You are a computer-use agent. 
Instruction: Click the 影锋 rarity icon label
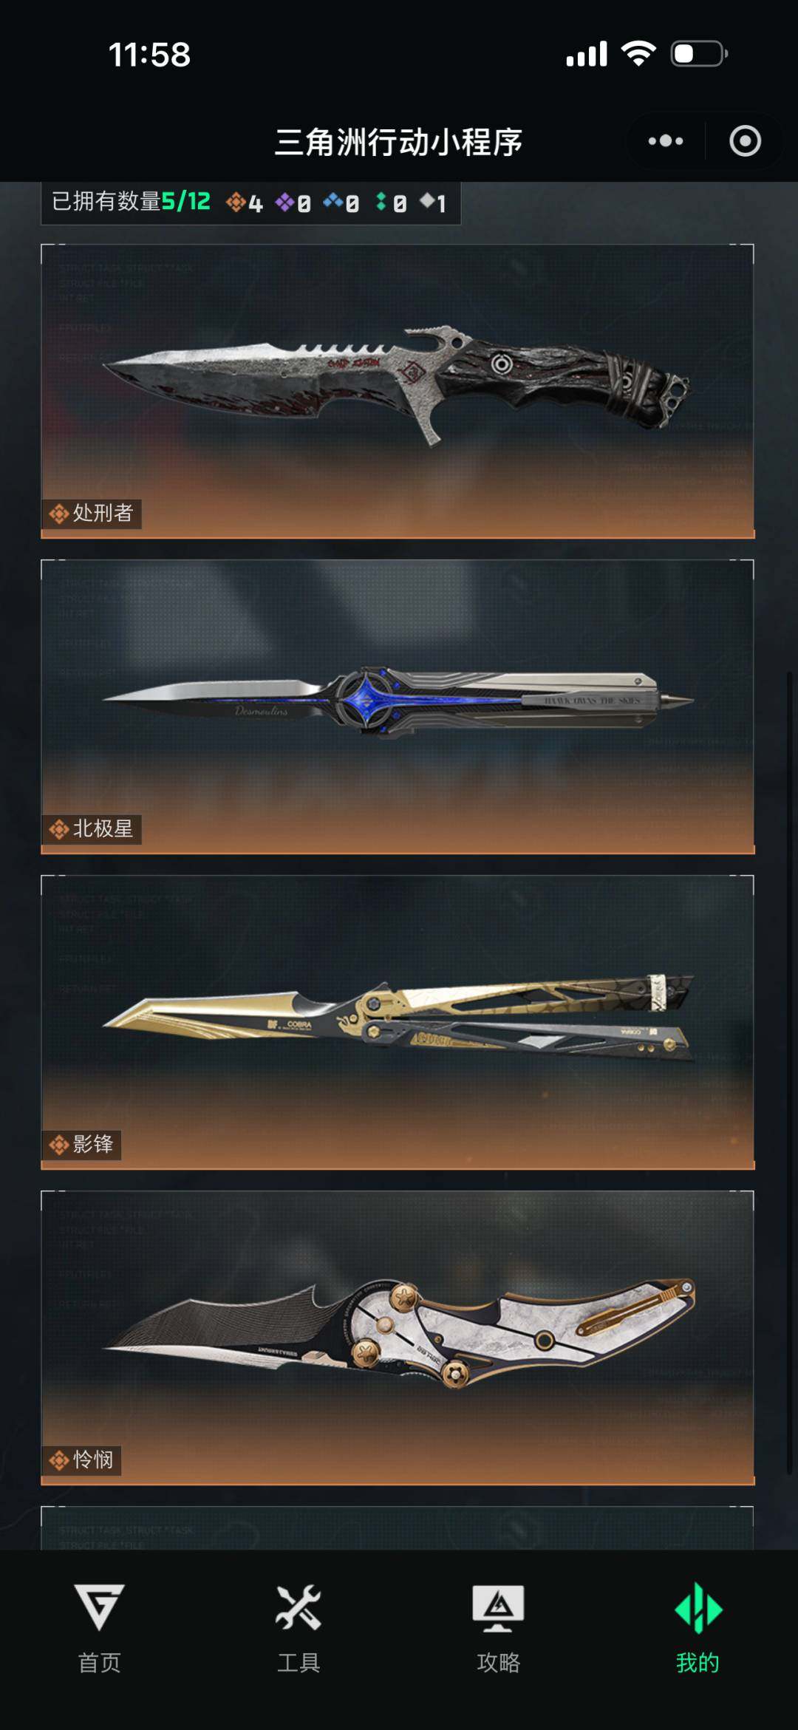coord(59,1145)
